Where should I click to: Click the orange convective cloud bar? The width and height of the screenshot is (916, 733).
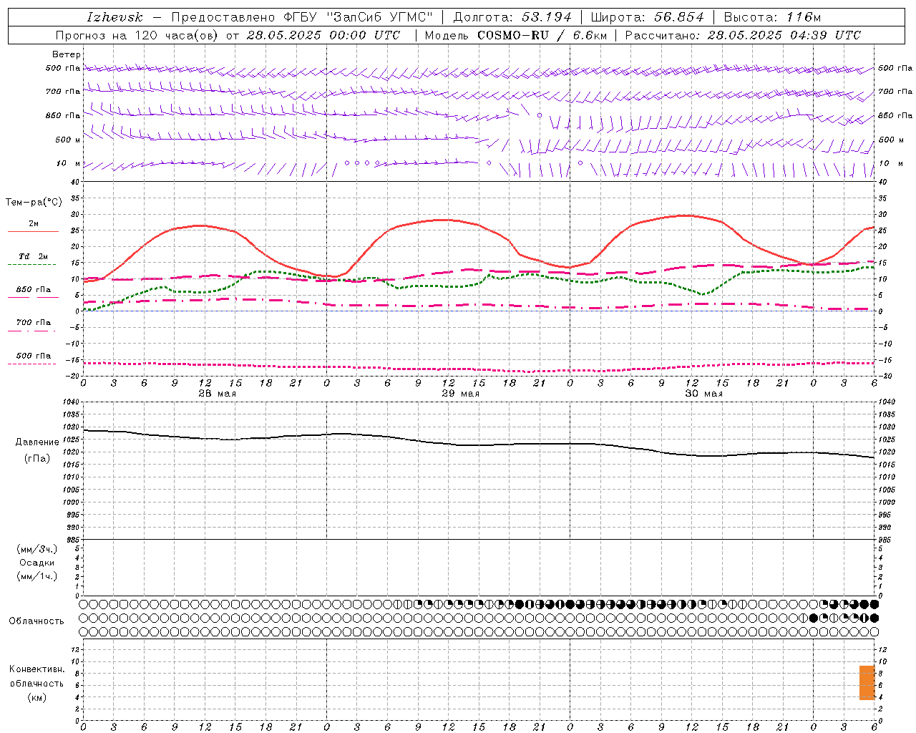(867, 682)
